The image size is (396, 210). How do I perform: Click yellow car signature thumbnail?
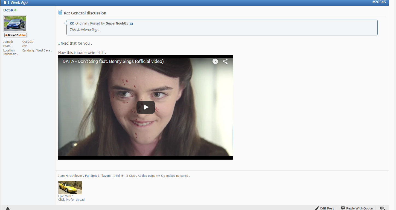(70, 187)
